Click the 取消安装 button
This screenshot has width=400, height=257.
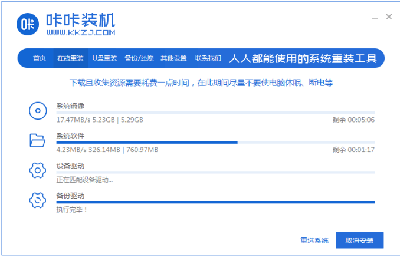pyautogui.click(x=359, y=240)
